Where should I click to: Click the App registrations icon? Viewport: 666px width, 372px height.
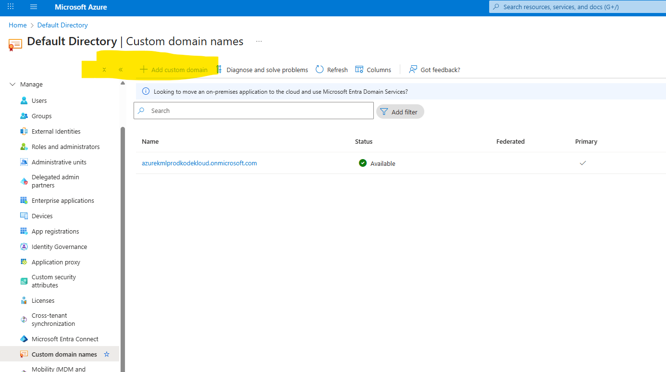coord(24,231)
